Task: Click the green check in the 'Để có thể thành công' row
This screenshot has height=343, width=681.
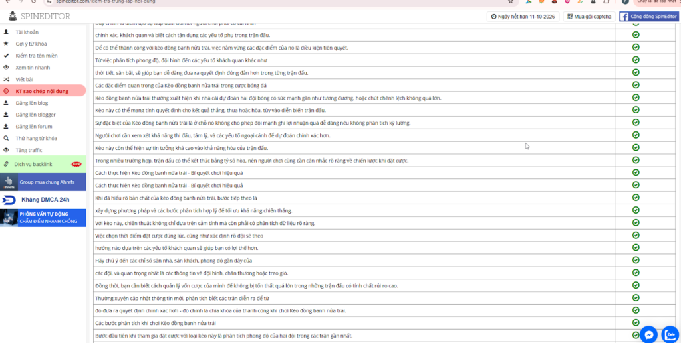Action: pyautogui.click(x=636, y=48)
